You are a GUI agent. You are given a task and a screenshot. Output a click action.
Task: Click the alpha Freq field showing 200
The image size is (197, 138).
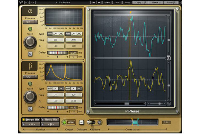55,40
